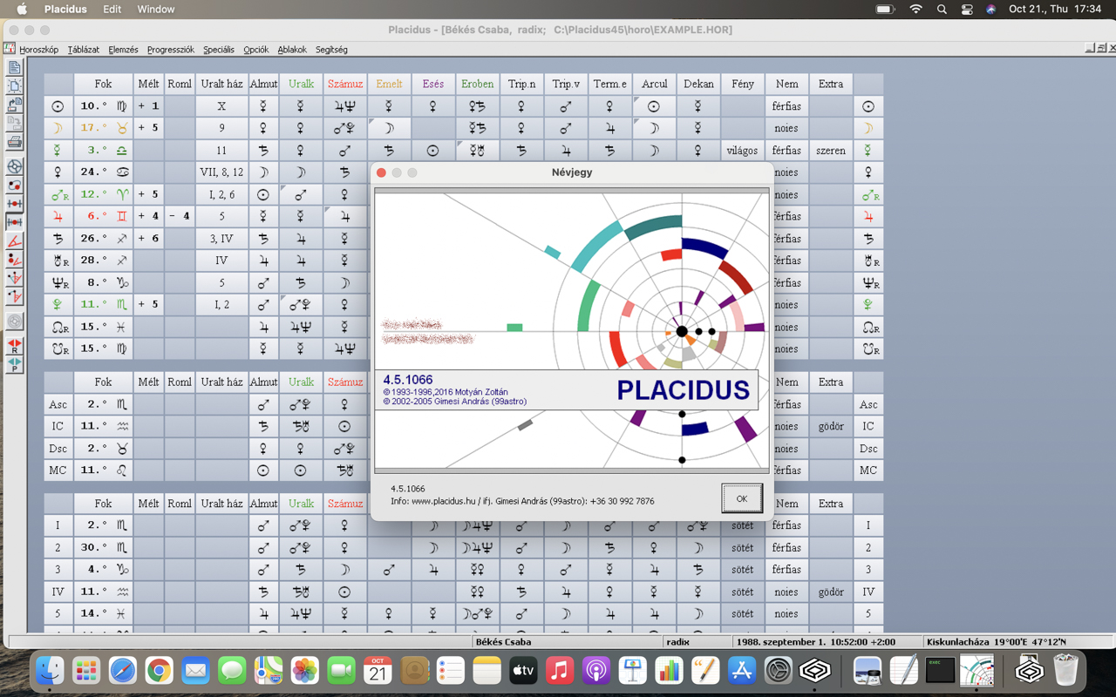
Task: Click the Motyán Zoltán copyright line
Action: click(x=446, y=392)
